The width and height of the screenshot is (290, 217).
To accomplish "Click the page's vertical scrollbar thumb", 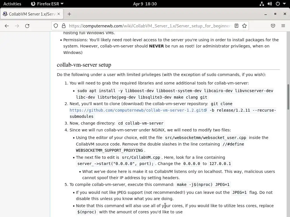I will coord(288,97).
